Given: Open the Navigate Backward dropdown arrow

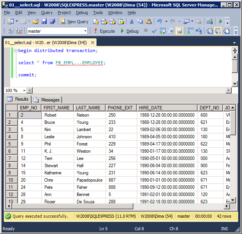Looking at the screenshot, I should point(192,21).
